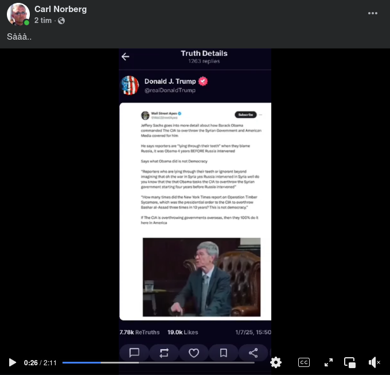The width and height of the screenshot is (390, 375).
Task: Click back arrow in Truth Details
Action: (126, 56)
